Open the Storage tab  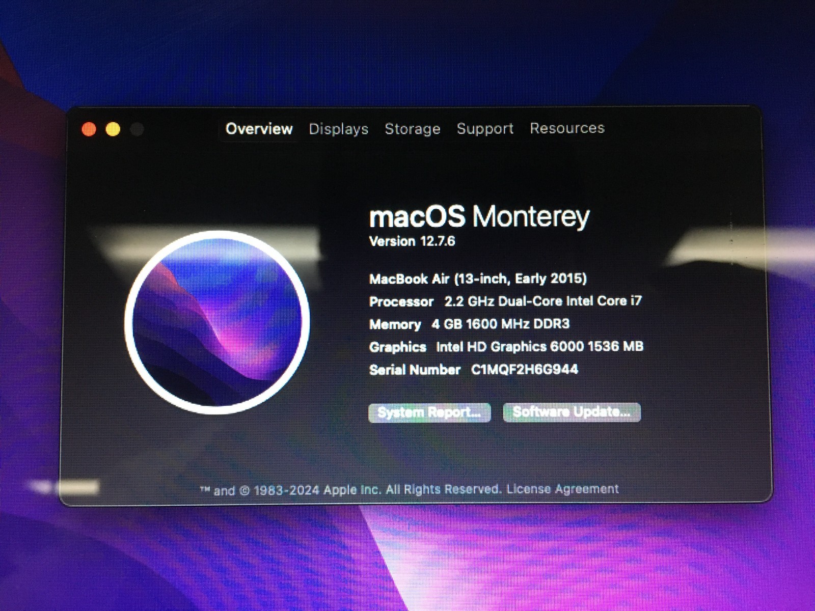pos(413,129)
